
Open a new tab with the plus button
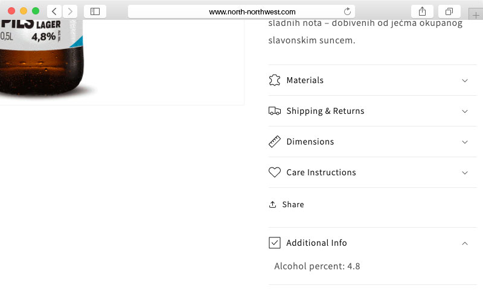click(x=476, y=14)
